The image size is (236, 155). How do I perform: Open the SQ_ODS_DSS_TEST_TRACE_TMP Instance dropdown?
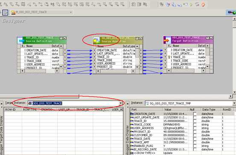click(234, 103)
